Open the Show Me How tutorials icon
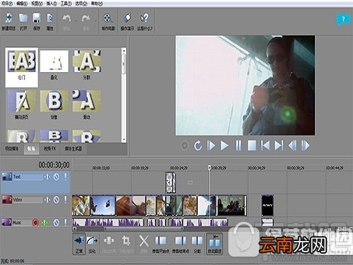This screenshot has width=353, height=265. (x=127, y=22)
